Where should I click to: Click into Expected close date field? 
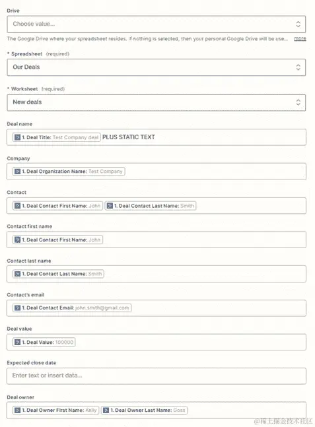tap(157, 376)
